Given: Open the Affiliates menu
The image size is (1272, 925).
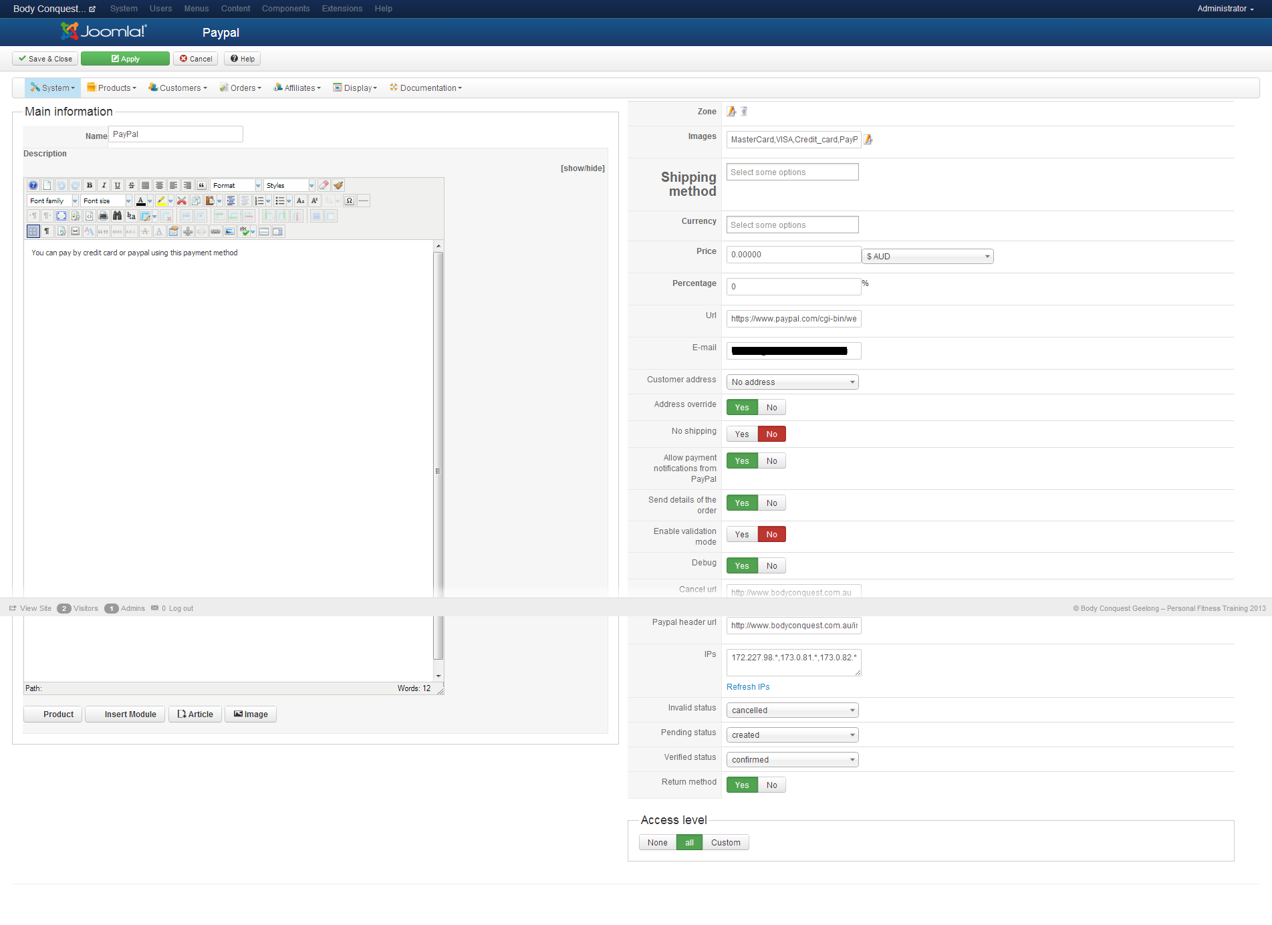Looking at the screenshot, I should tap(297, 88).
